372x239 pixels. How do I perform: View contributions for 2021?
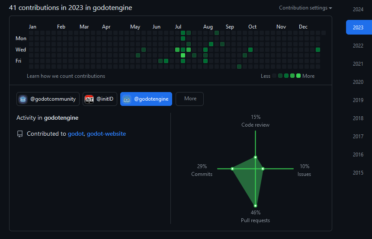click(358, 64)
